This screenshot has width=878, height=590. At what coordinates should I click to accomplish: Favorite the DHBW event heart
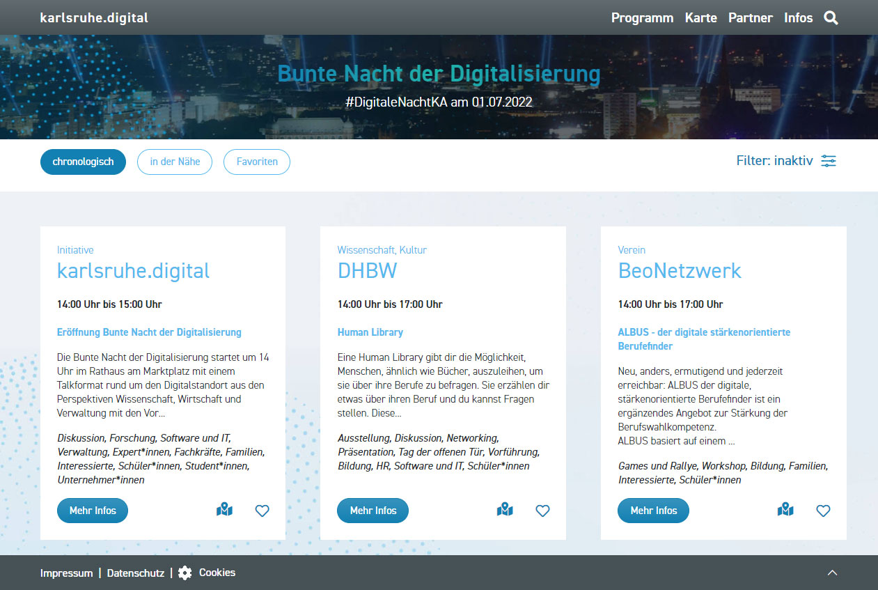(542, 511)
